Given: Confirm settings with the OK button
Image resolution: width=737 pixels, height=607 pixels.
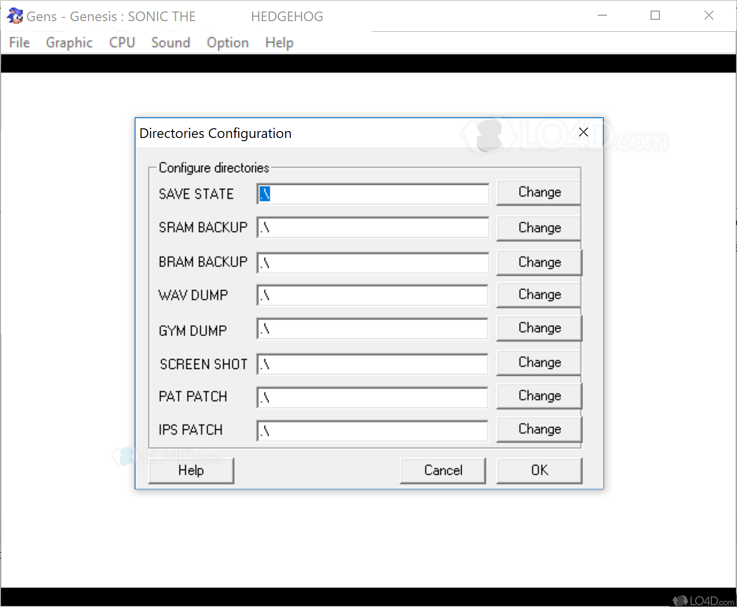Looking at the screenshot, I should coord(539,470).
